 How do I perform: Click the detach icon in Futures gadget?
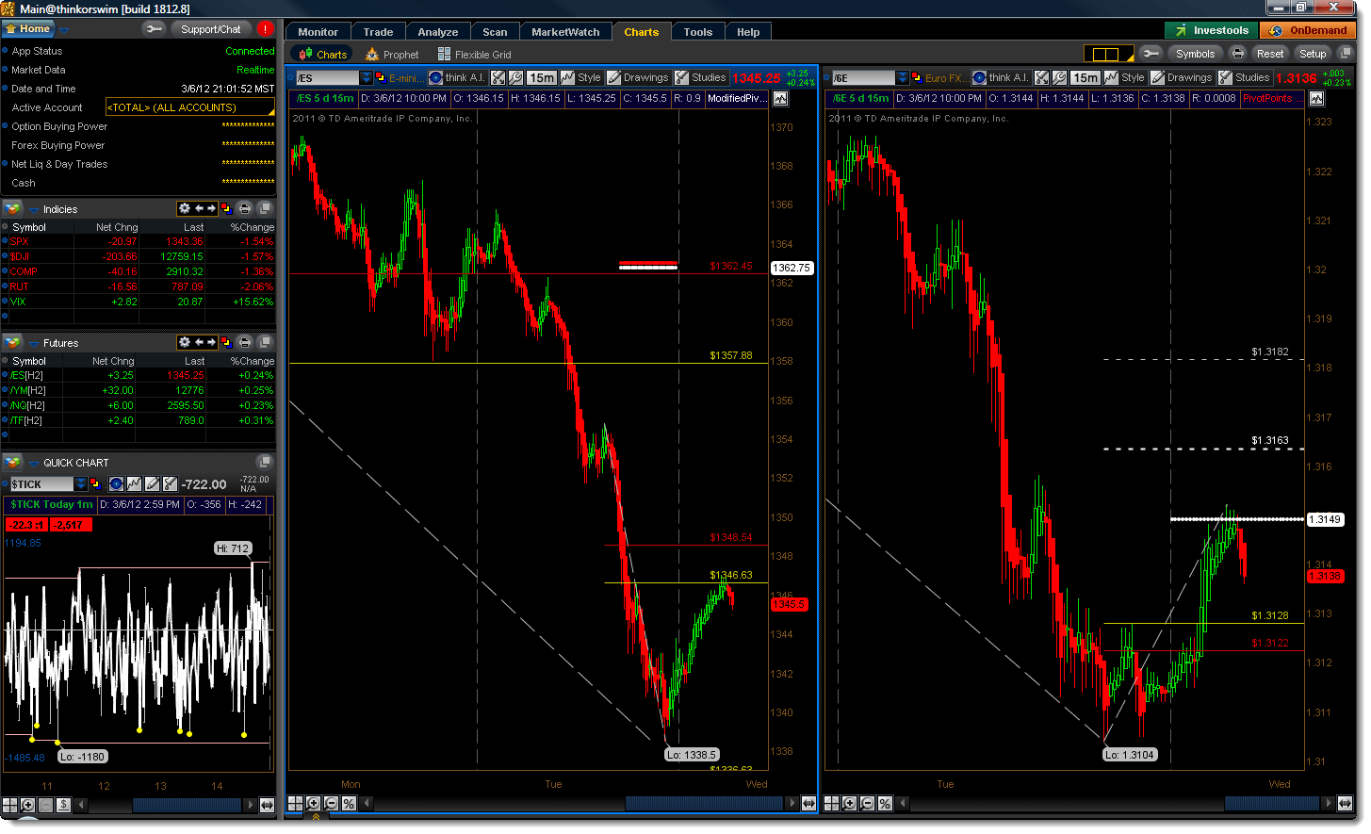coord(265,343)
